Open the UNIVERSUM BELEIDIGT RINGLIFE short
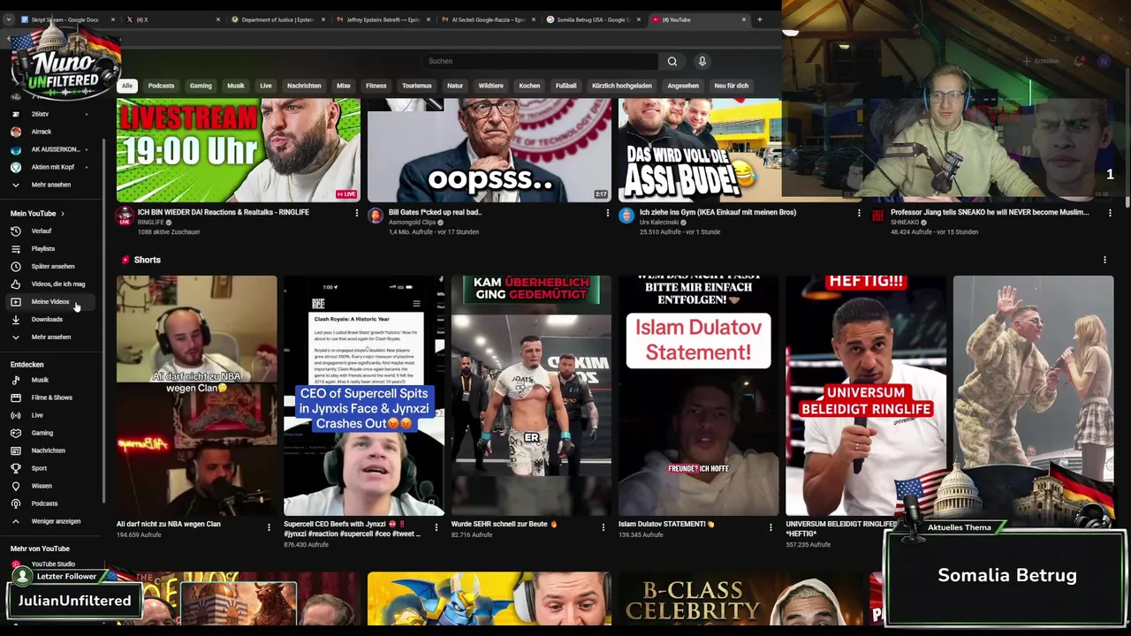Image resolution: width=1131 pixels, height=636 pixels. (866, 396)
